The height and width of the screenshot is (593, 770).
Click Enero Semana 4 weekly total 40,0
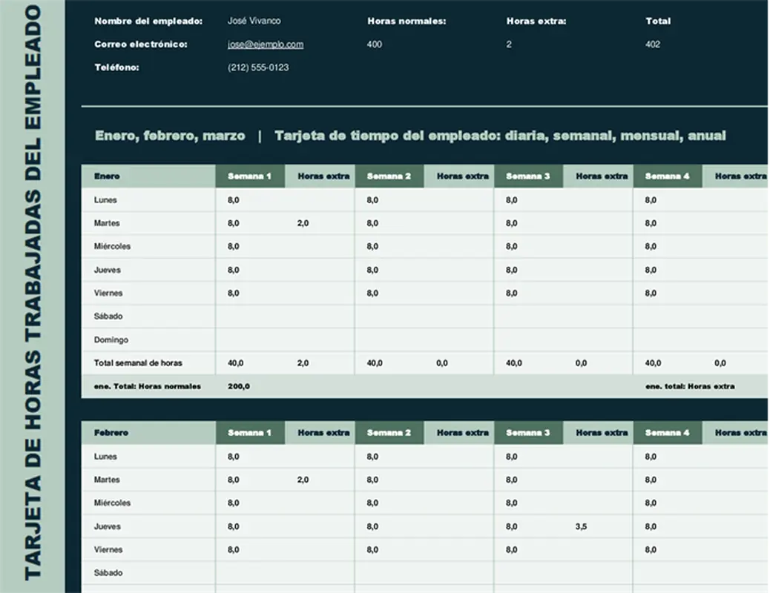(653, 363)
